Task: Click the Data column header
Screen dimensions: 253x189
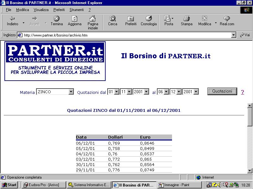Action: (81, 137)
